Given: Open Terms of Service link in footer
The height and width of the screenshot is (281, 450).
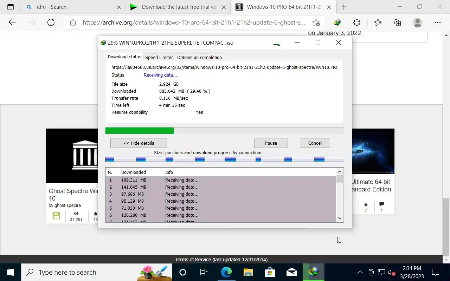Looking at the screenshot, I should click(193, 260).
